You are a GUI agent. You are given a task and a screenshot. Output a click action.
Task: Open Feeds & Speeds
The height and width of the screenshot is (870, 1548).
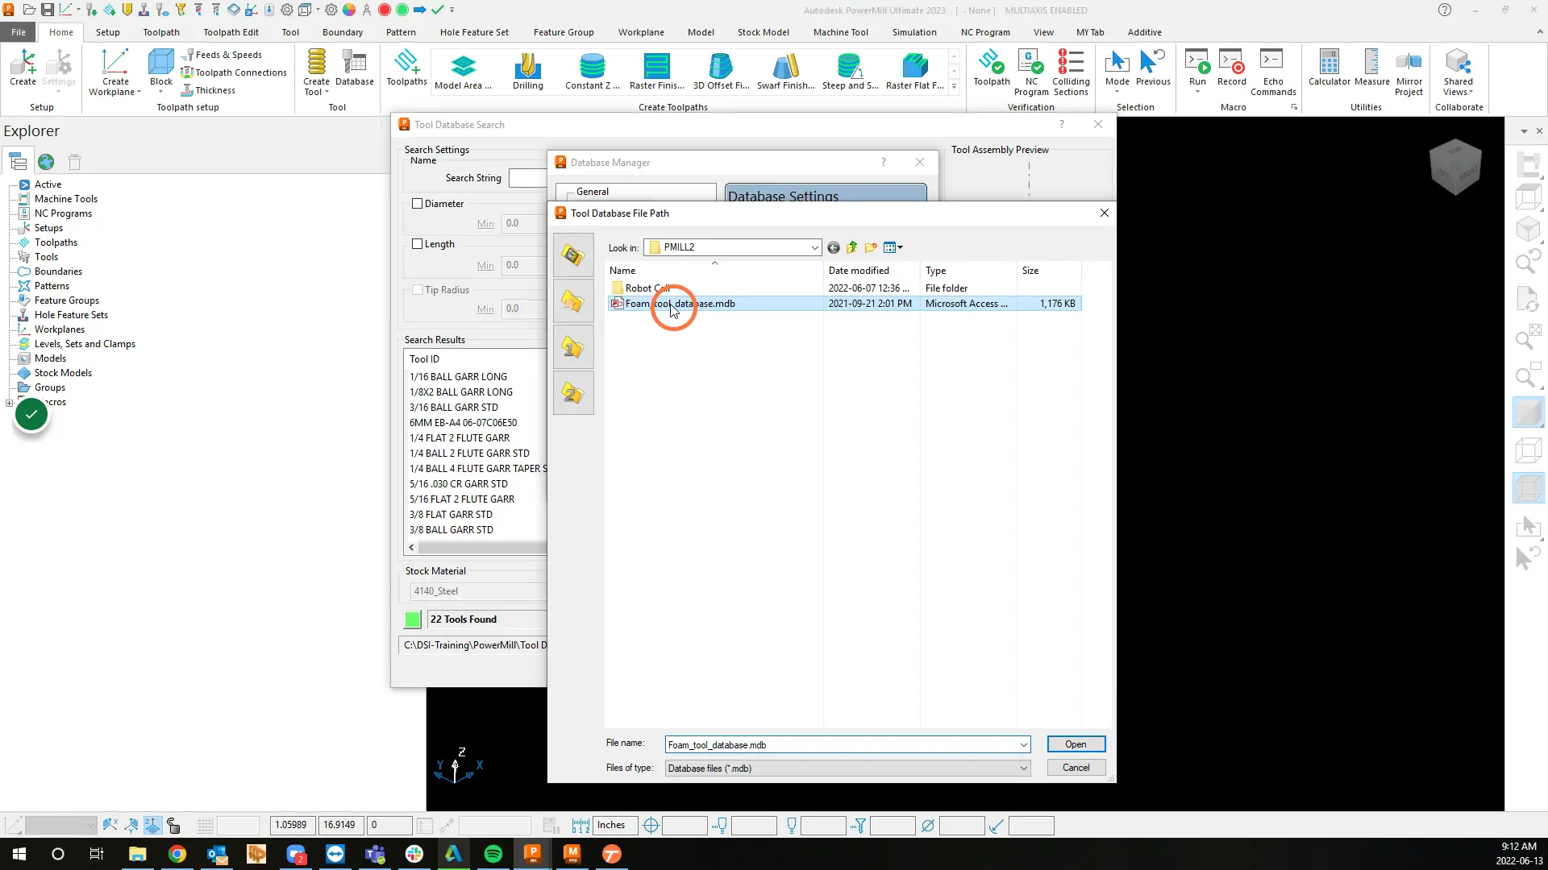(x=222, y=55)
